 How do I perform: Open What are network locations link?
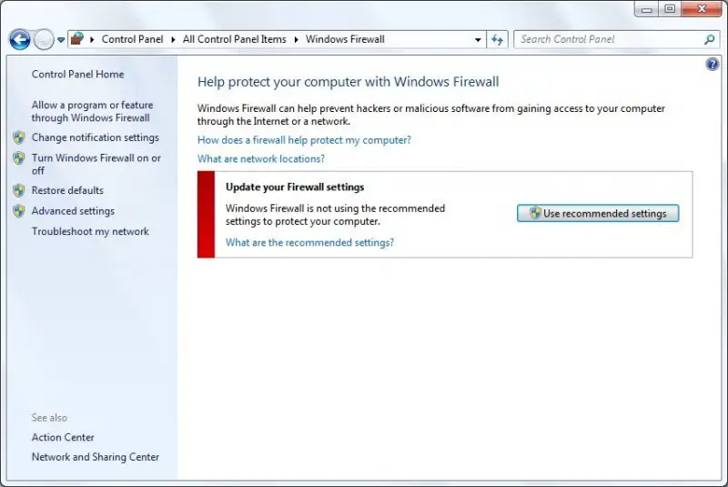point(261,158)
